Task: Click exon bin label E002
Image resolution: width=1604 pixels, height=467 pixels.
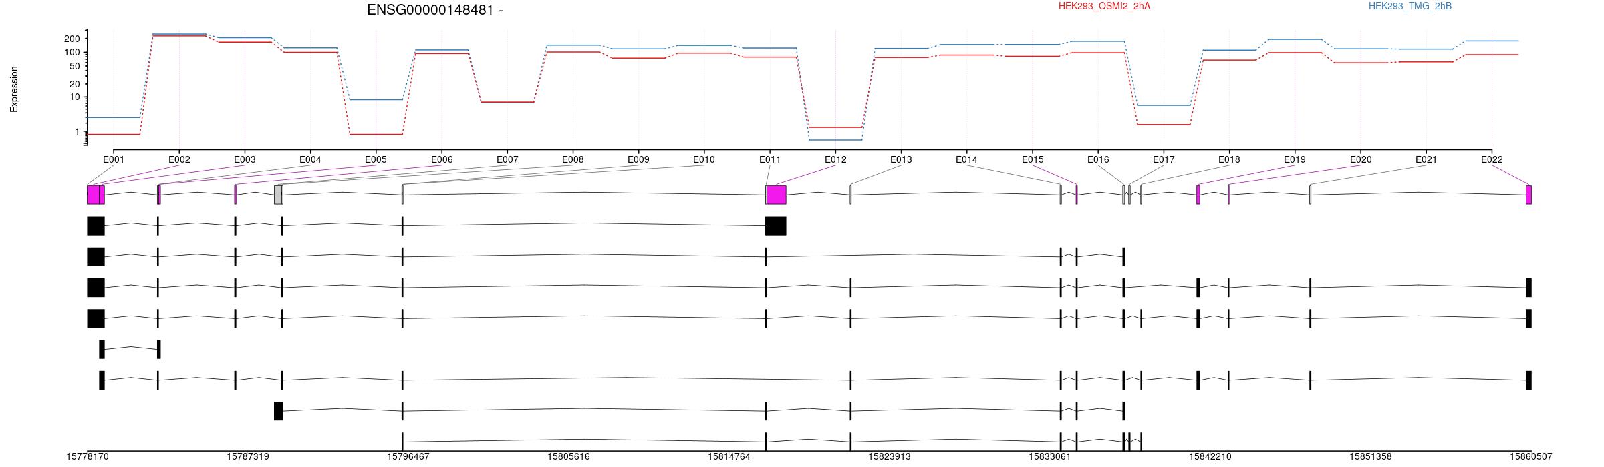Action: point(179,159)
